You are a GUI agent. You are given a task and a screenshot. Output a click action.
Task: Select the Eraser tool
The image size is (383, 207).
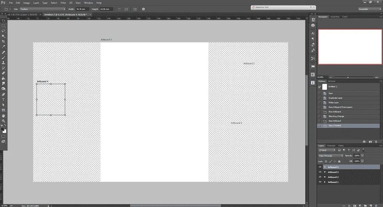tap(3, 73)
